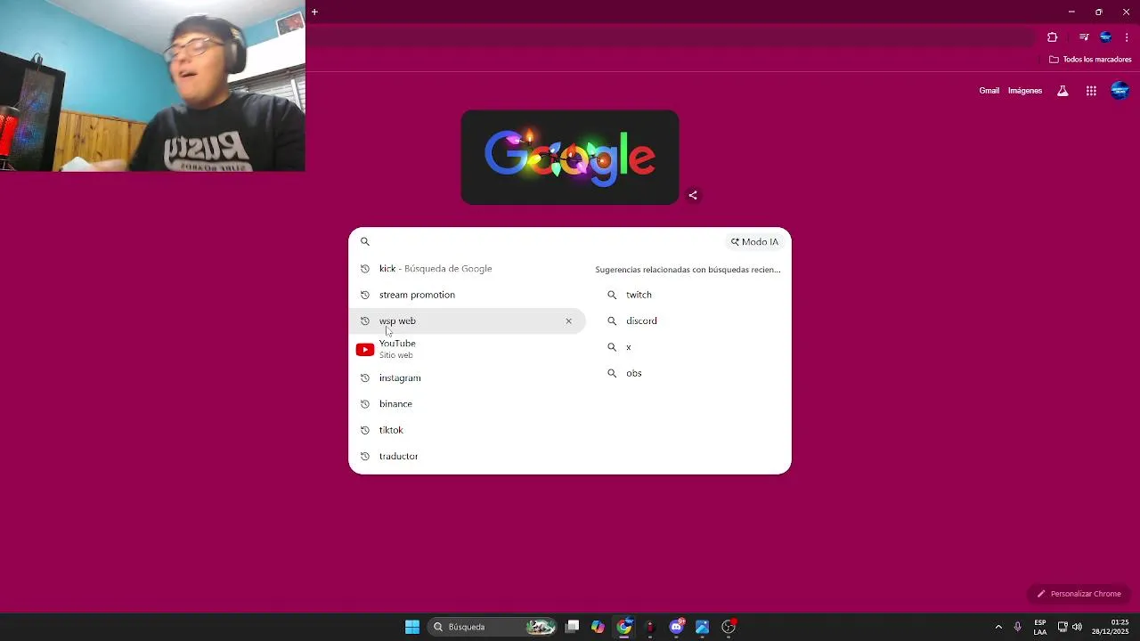
Task: Select the 'instagram' suggestion
Action: click(468, 378)
